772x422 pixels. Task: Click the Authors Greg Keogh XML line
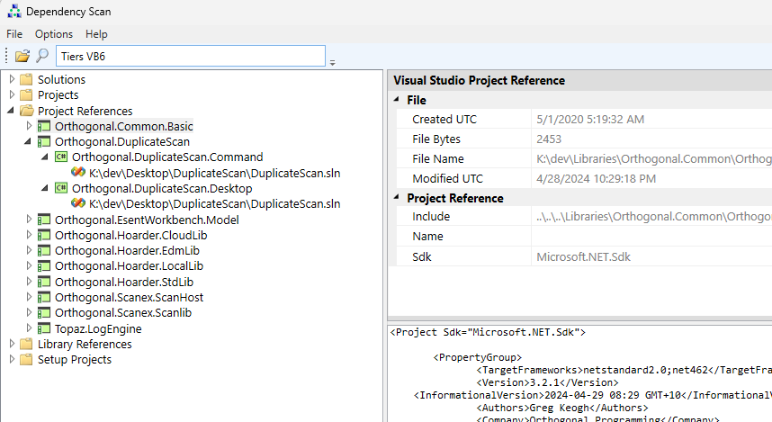click(x=561, y=408)
